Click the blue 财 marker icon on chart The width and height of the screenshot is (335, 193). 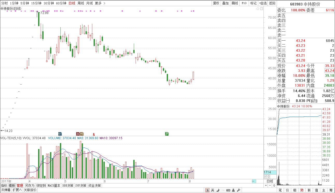pos(60,134)
